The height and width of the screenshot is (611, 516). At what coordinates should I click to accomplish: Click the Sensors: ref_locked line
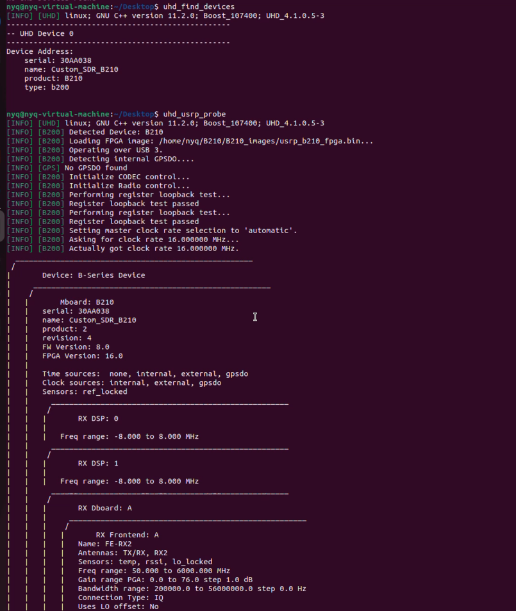[85, 392]
